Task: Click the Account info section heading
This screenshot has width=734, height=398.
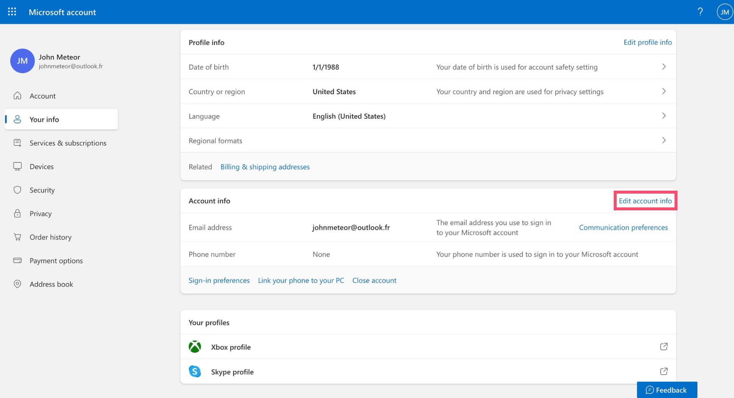Action: click(209, 201)
